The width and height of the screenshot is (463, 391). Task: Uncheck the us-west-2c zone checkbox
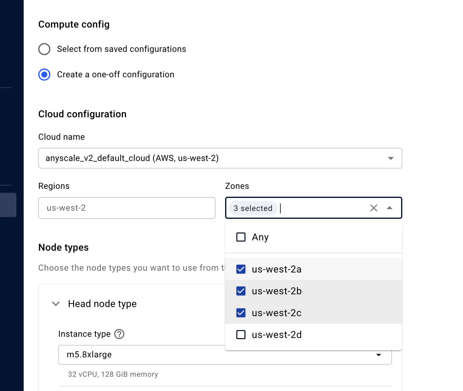click(241, 313)
